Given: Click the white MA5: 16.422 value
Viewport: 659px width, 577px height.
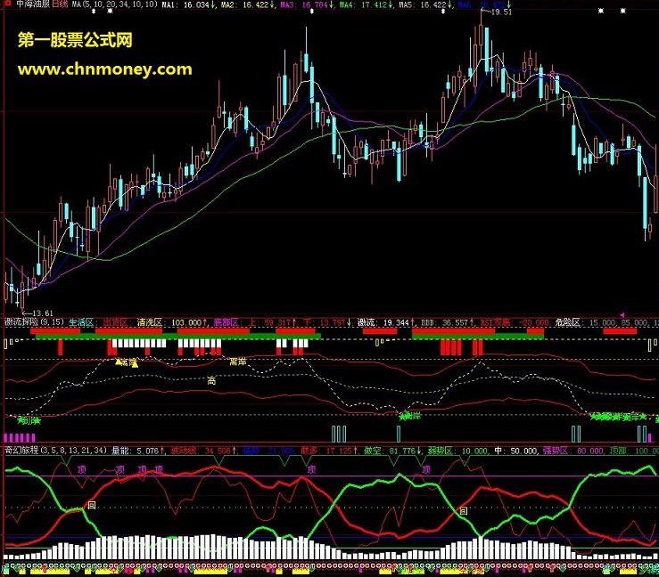Looking at the screenshot, I should [x=424, y=4].
